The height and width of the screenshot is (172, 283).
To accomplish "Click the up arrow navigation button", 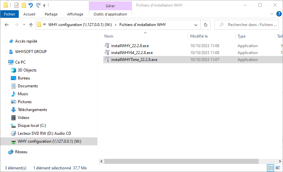I will [x=31, y=25].
